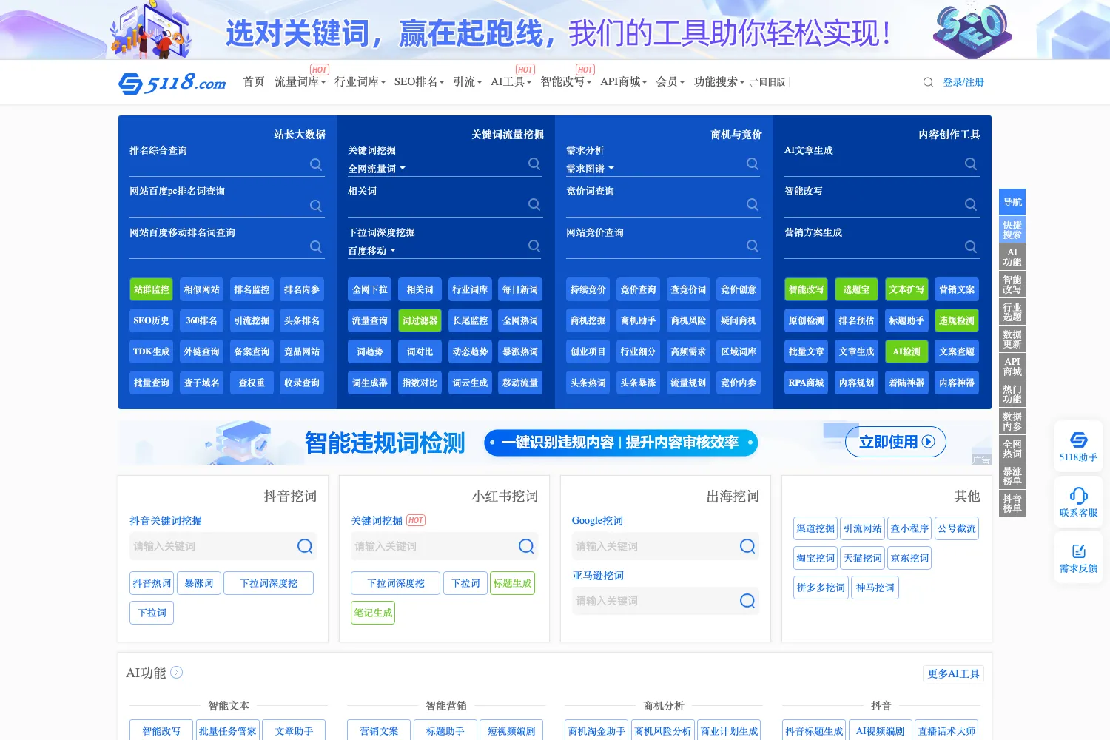The height and width of the screenshot is (740, 1110).
Task: Click search icon for 排名综合查询
Action: [x=316, y=164]
